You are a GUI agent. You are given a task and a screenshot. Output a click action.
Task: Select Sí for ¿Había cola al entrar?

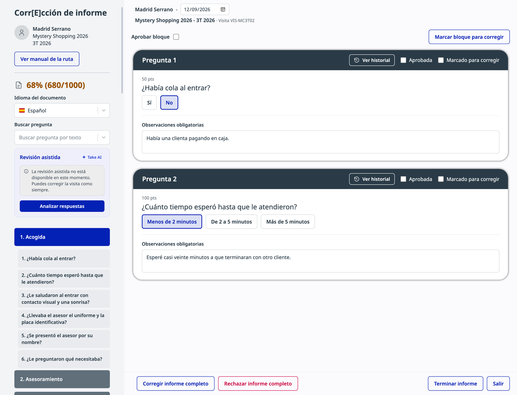click(x=149, y=102)
